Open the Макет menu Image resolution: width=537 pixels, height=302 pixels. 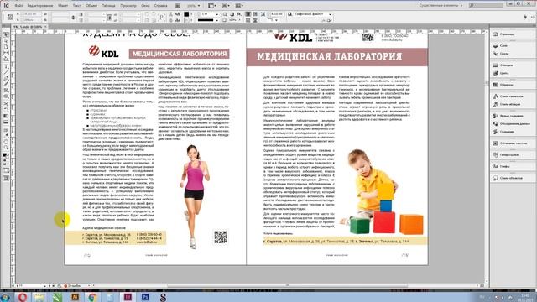pyautogui.click(x=63, y=6)
